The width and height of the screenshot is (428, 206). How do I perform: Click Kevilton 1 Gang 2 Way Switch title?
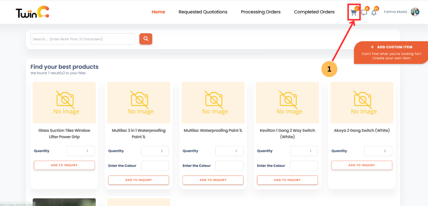[x=287, y=134]
